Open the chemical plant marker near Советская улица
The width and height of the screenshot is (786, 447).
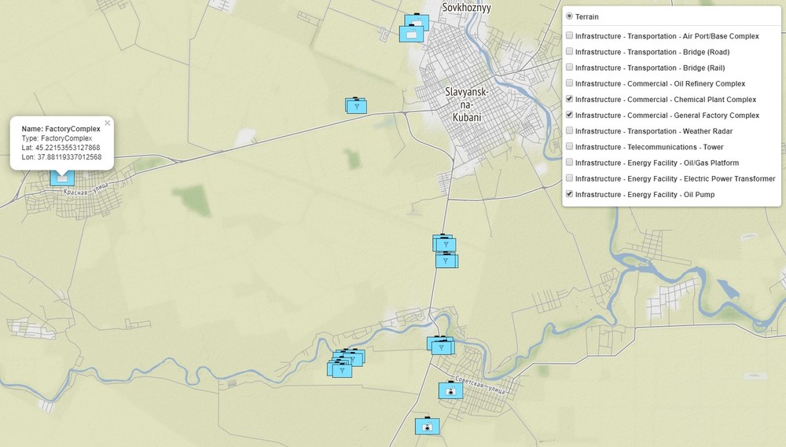(x=450, y=390)
